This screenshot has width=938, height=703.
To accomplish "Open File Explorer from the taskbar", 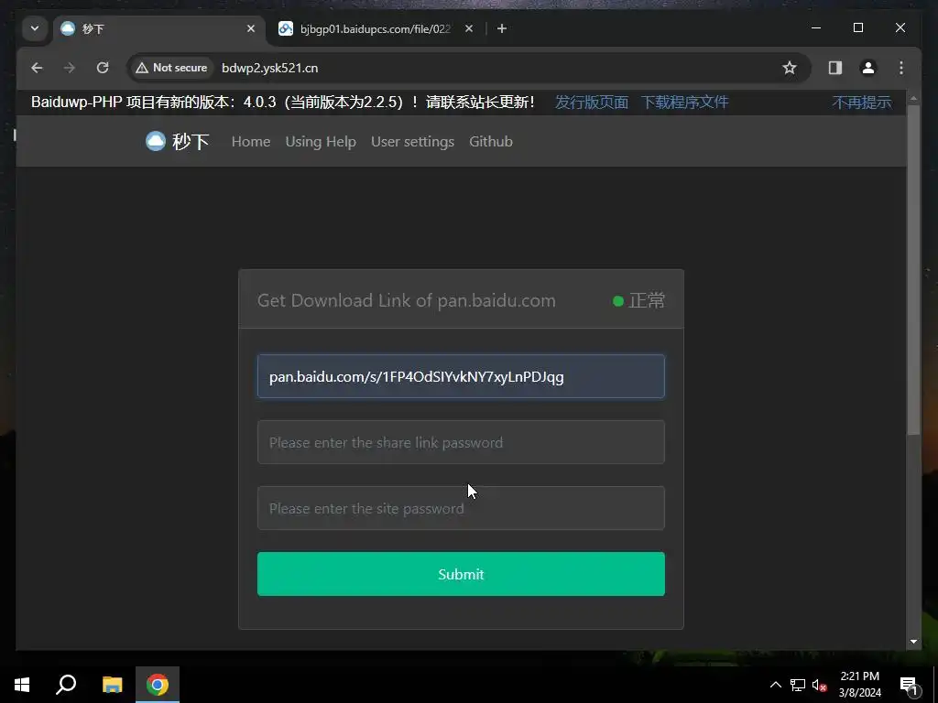I will [x=112, y=685].
